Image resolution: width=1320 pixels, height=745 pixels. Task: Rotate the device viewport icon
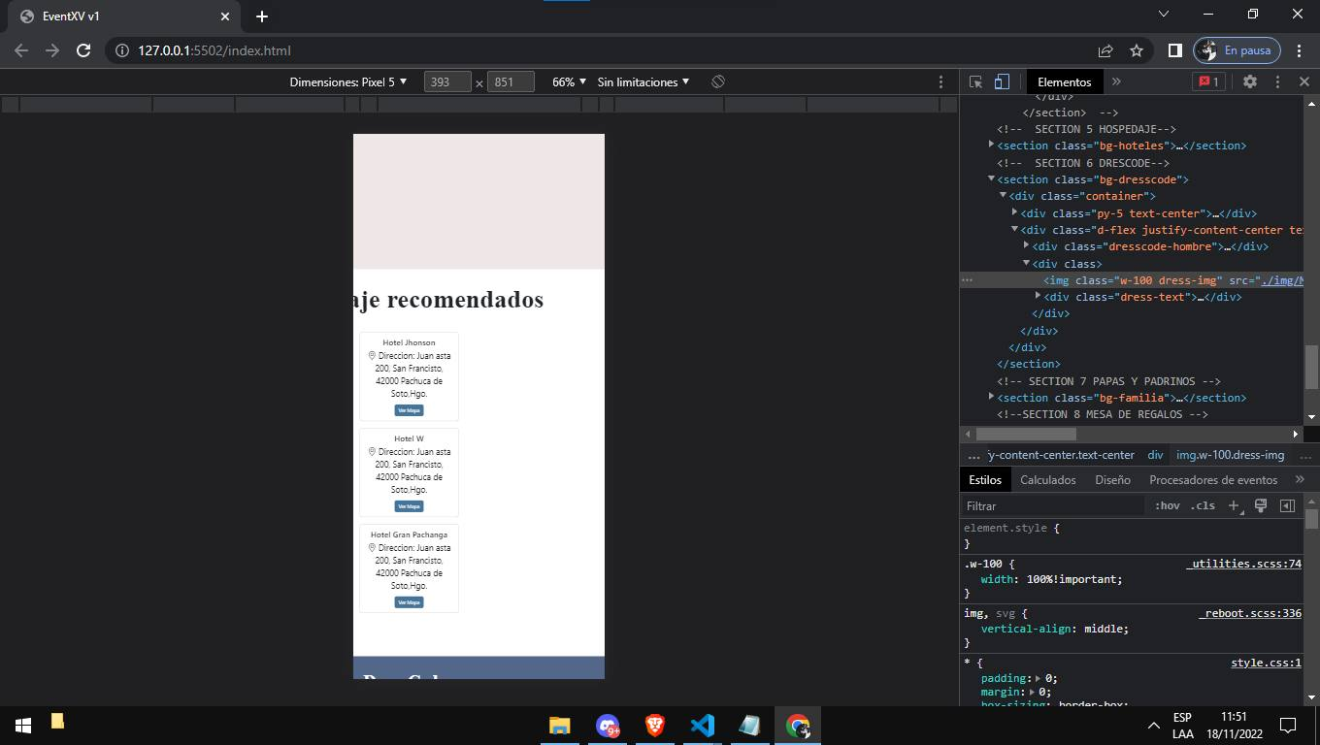[718, 82]
